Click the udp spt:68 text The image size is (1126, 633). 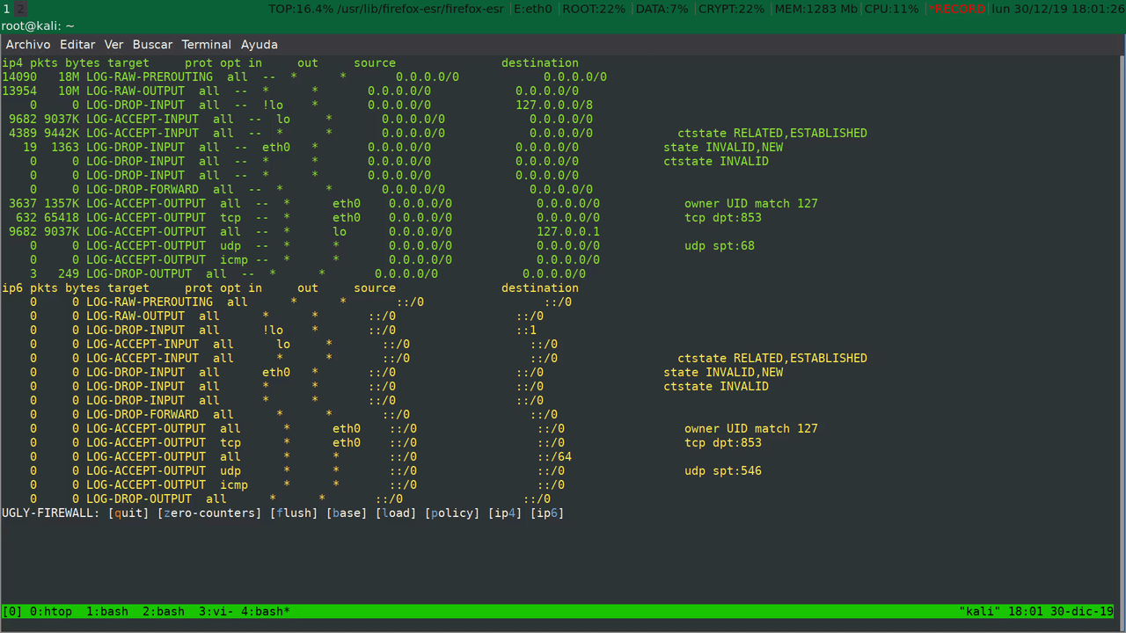point(720,245)
